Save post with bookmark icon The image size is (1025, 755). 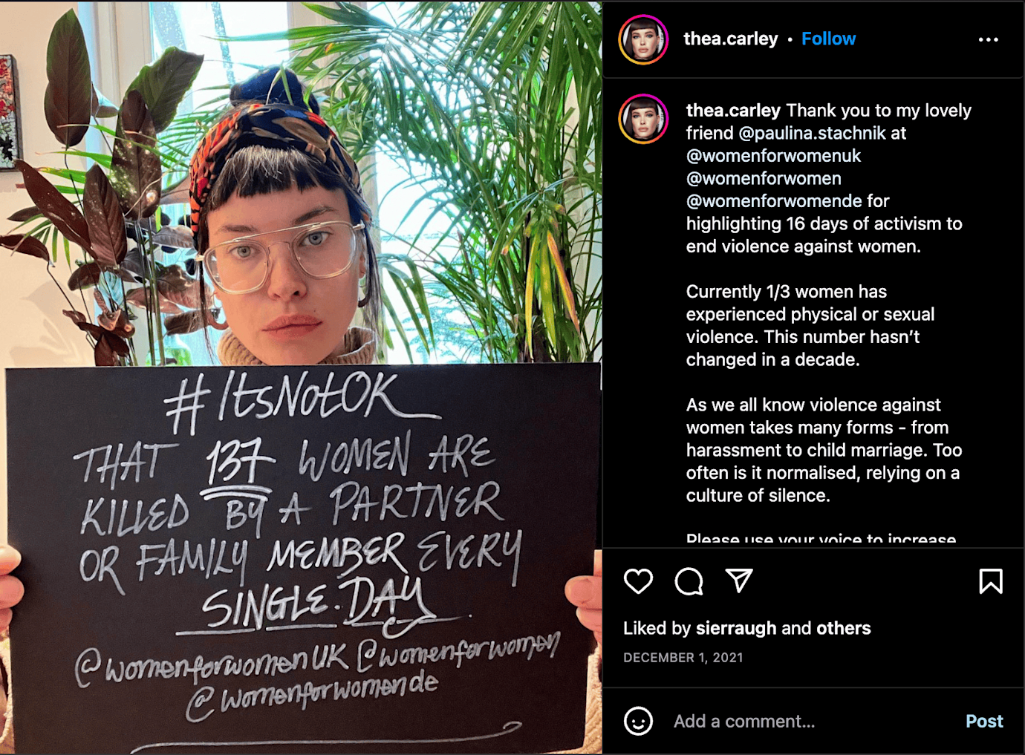click(x=991, y=581)
